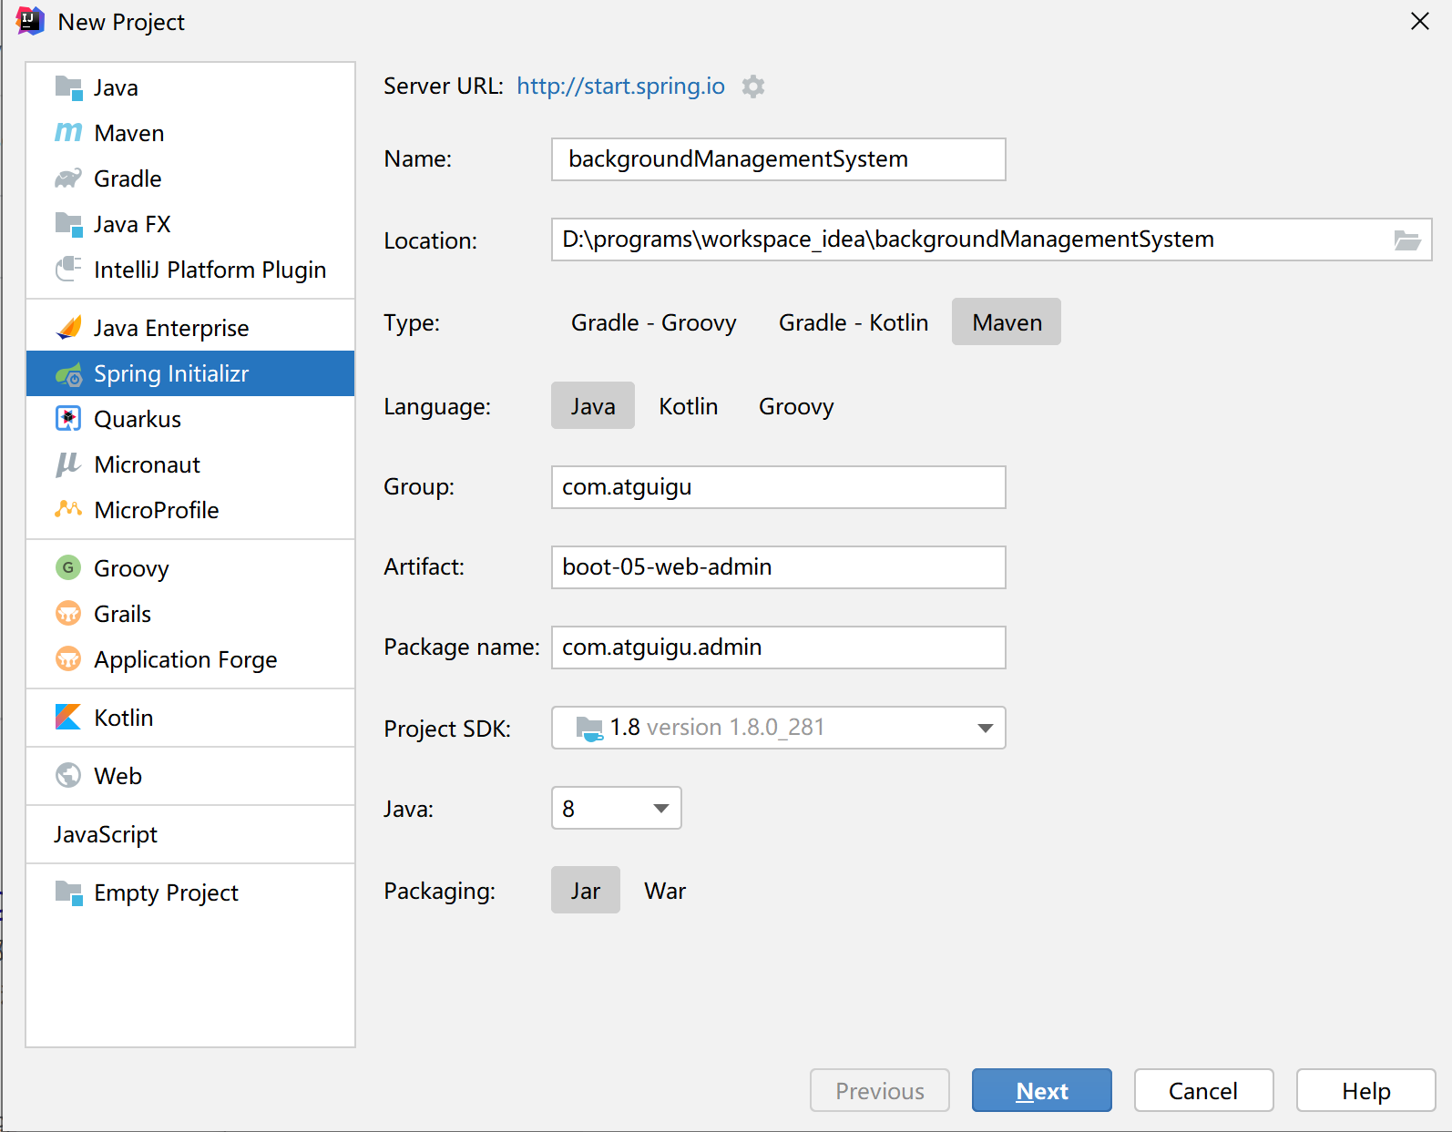The image size is (1452, 1132).
Task: Select the Maven icon in project types
Action: point(68,133)
